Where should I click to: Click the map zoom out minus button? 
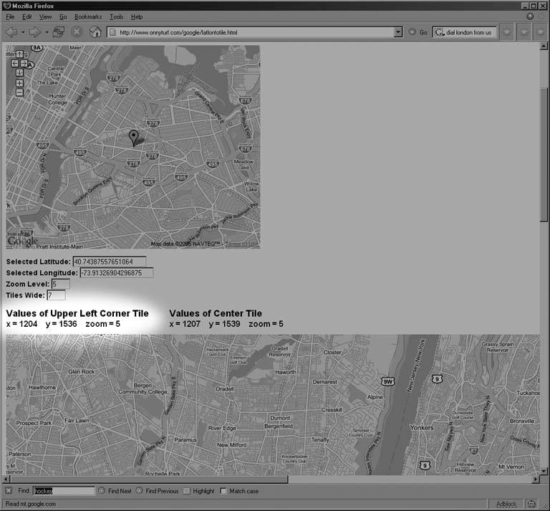[19, 92]
